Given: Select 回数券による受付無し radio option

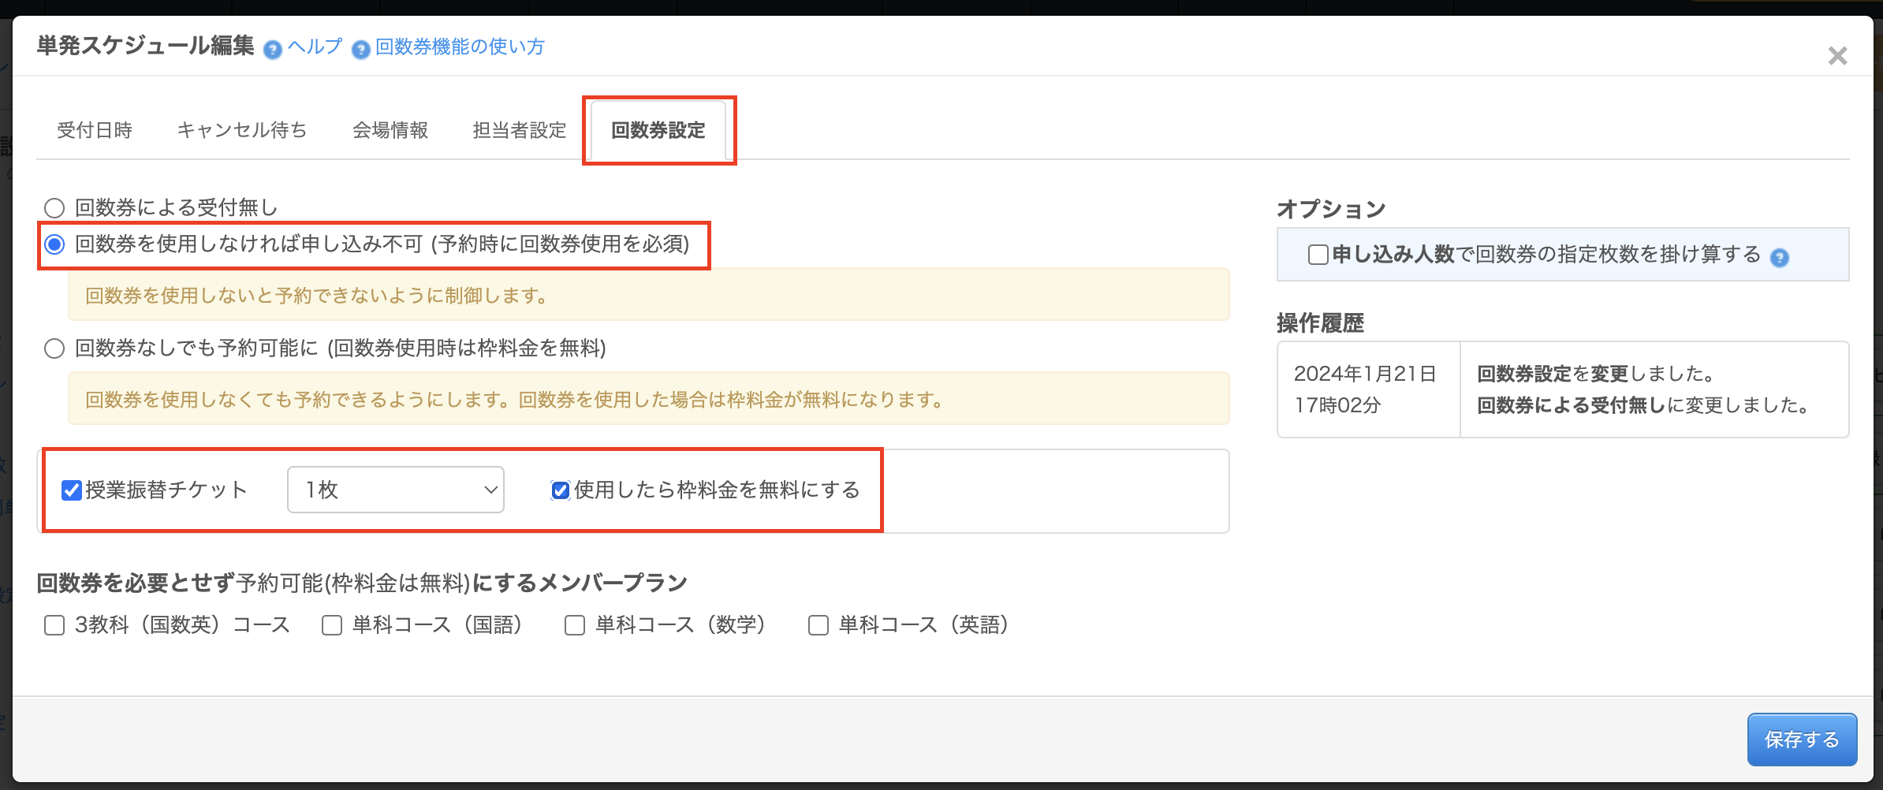Looking at the screenshot, I should coord(54,208).
